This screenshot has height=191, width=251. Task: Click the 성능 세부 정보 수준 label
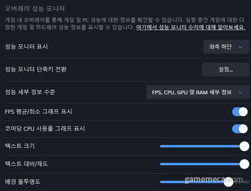[x=30, y=92]
